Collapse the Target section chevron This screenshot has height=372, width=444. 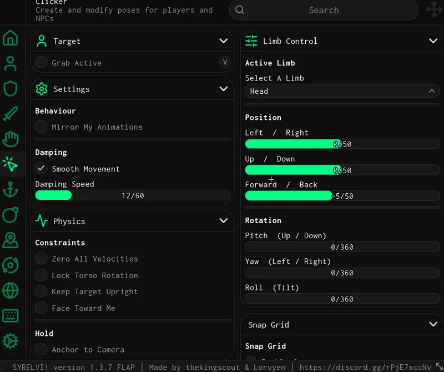(224, 41)
